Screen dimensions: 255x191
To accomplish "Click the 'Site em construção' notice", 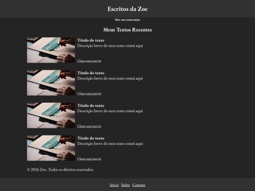I will click(x=127, y=20).
